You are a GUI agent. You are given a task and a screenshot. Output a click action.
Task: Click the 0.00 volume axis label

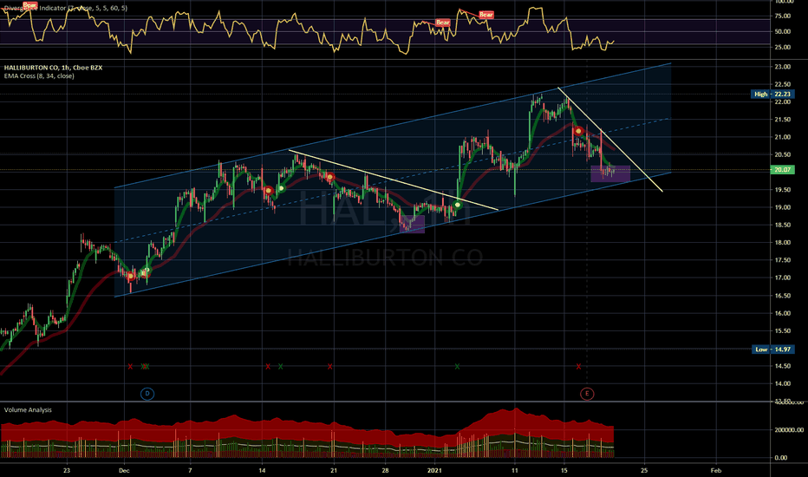click(780, 457)
